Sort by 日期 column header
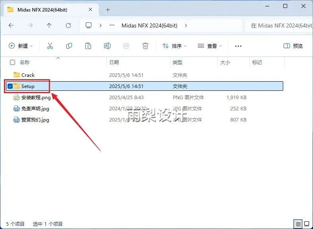The width and height of the screenshot is (313, 229). [114, 62]
